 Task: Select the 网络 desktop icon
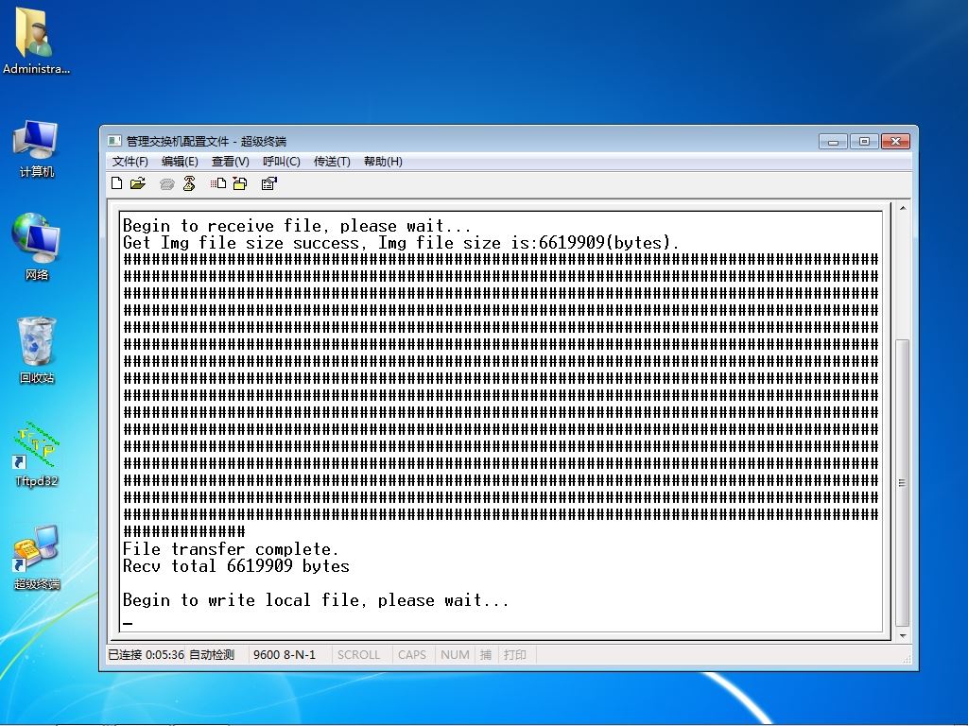[x=36, y=247]
